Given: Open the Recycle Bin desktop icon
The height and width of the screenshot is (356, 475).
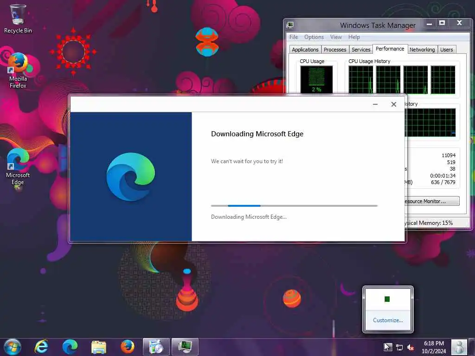Looking at the screenshot, I should [18, 19].
